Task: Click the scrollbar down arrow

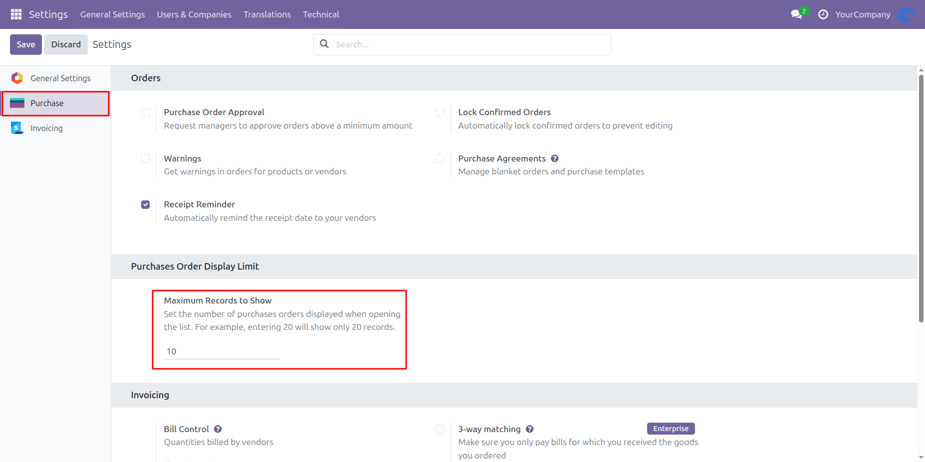Action: pyautogui.click(x=921, y=457)
